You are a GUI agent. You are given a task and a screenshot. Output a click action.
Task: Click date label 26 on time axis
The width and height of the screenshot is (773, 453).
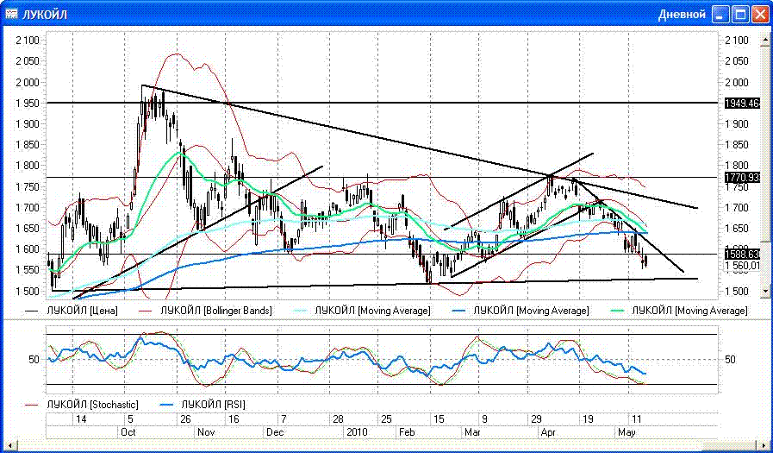pyautogui.click(x=185, y=419)
